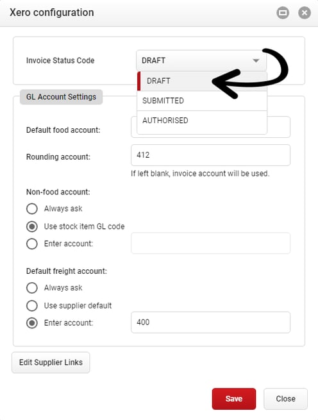Save the Xero configuration
Image resolution: width=318 pixels, height=420 pixels.
pos(234,399)
